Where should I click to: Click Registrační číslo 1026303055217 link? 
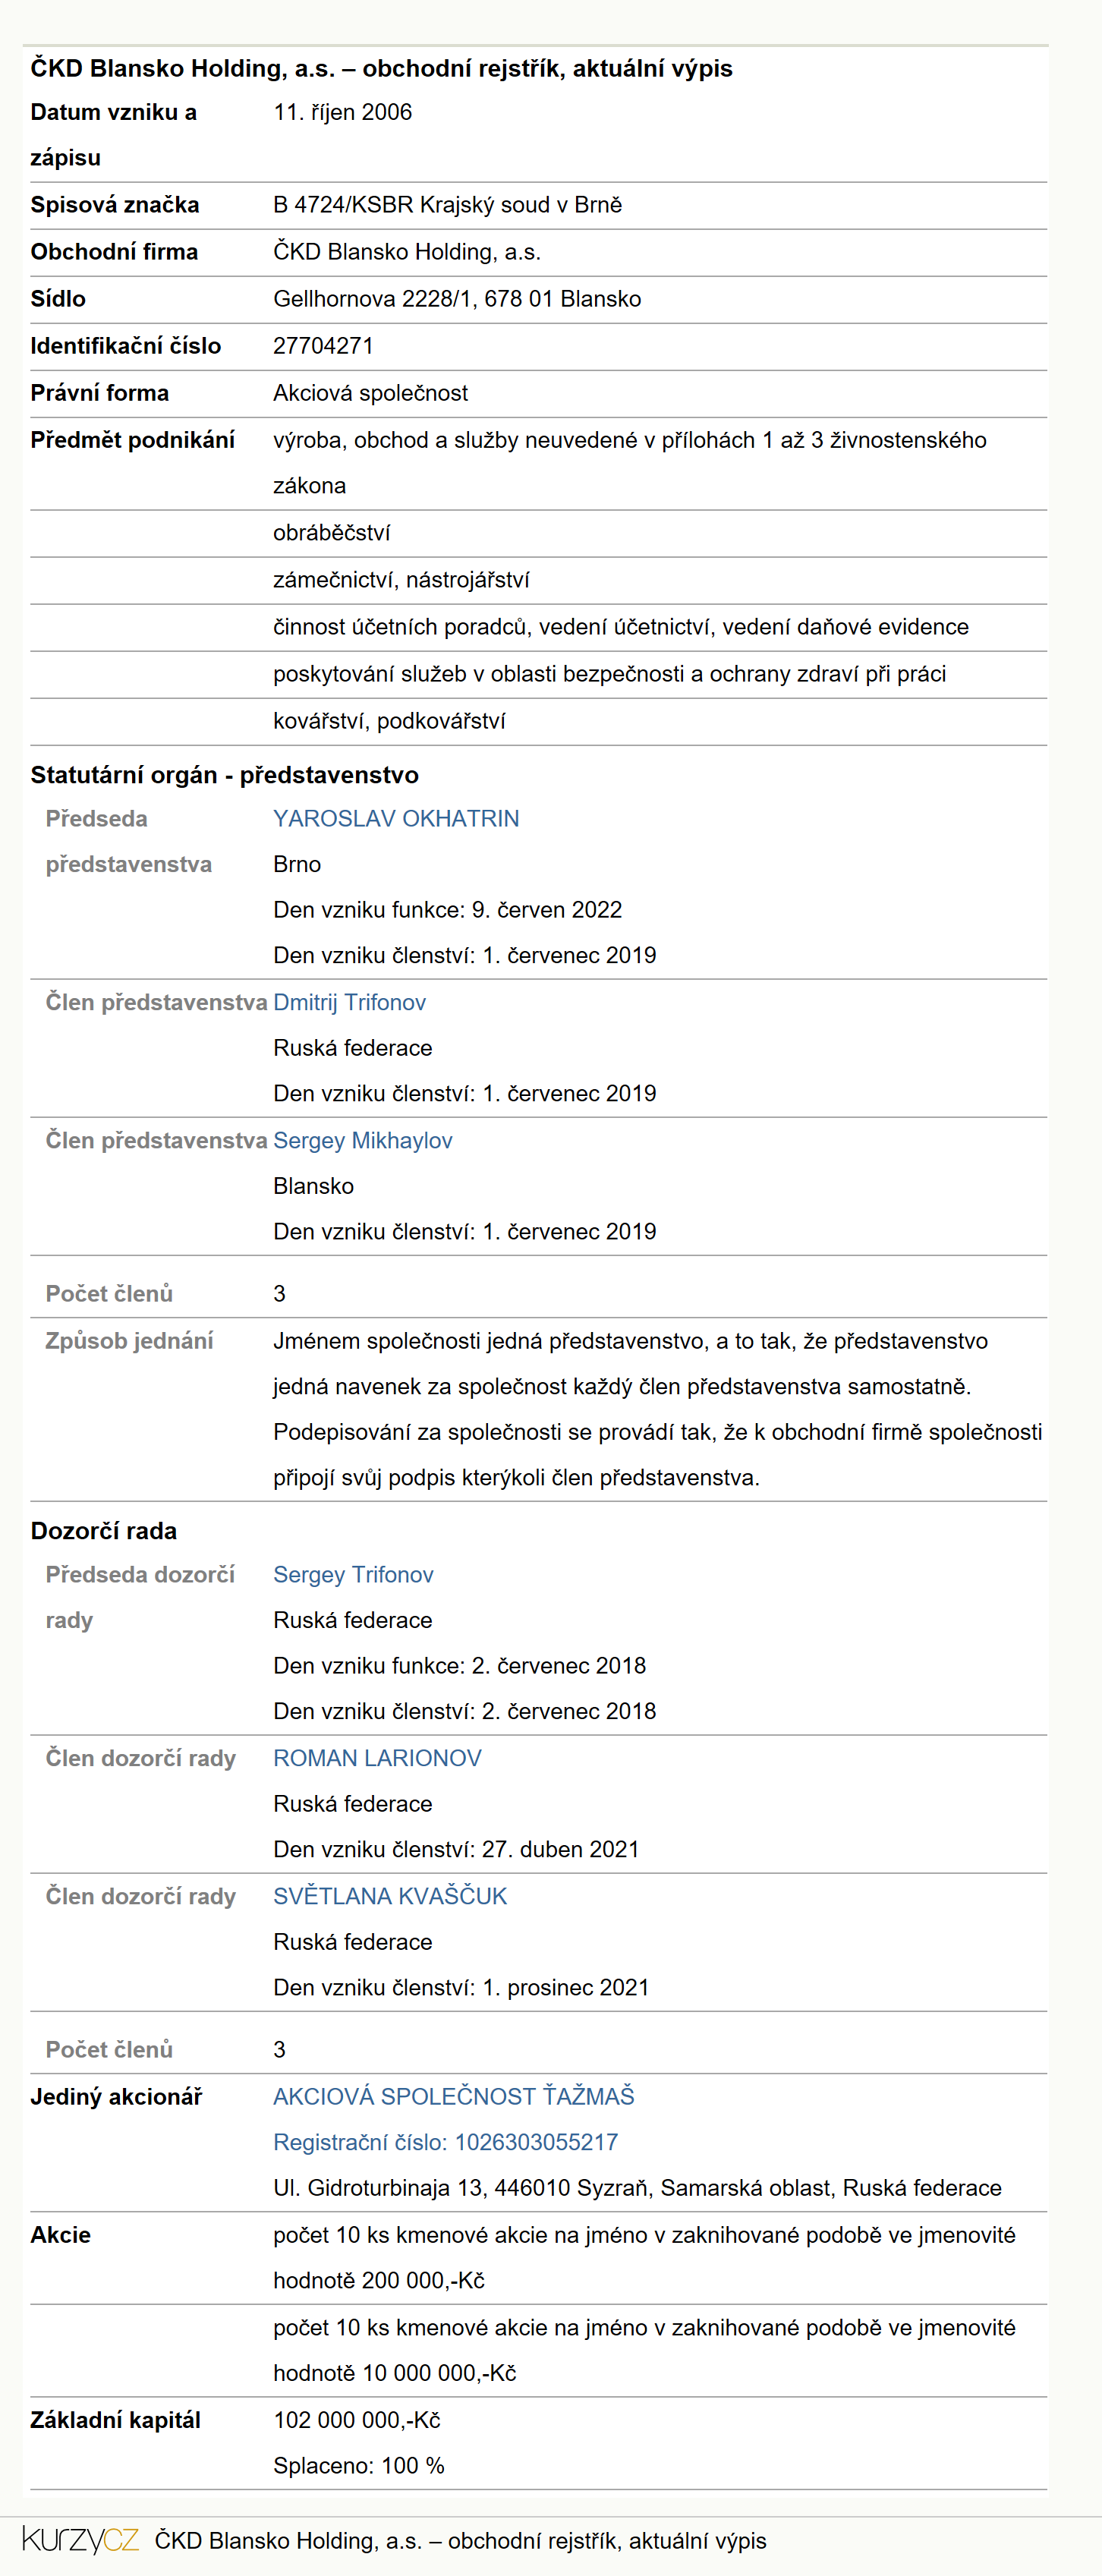(445, 2142)
